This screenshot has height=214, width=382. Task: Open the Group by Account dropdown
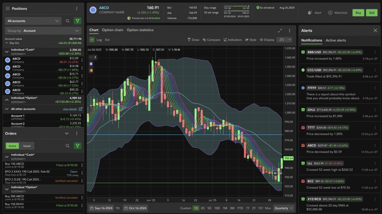(x=43, y=31)
